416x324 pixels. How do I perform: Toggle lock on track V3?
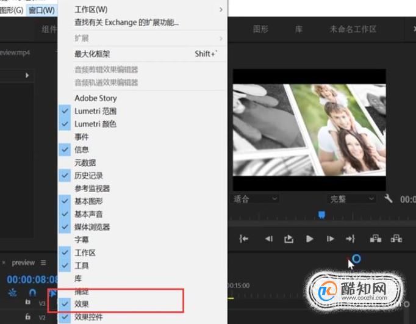click(x=27, y=302)
